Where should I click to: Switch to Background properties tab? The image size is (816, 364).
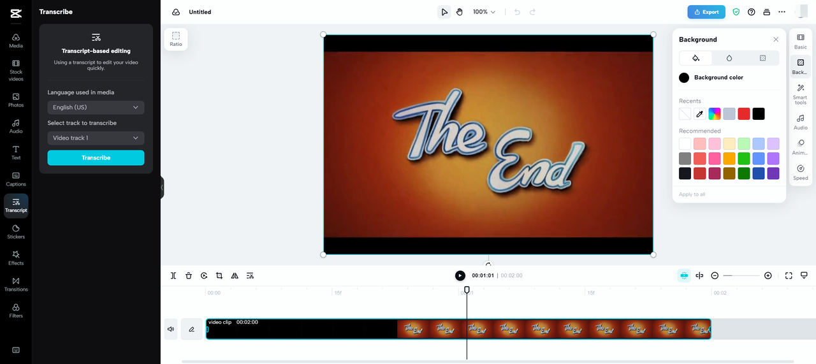[801, 67]
